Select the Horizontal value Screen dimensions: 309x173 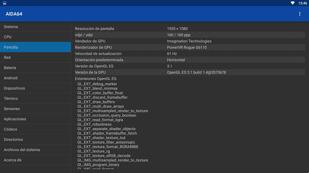click(x=176, y=60)
